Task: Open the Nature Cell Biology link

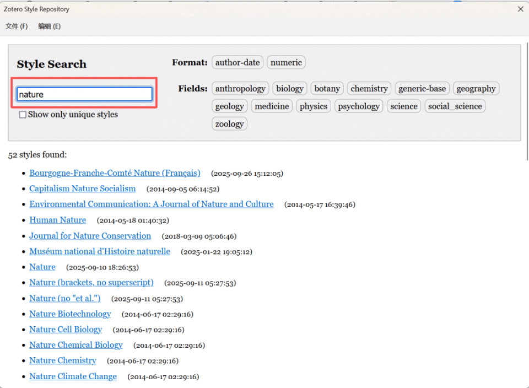Action: pos(66,329)
